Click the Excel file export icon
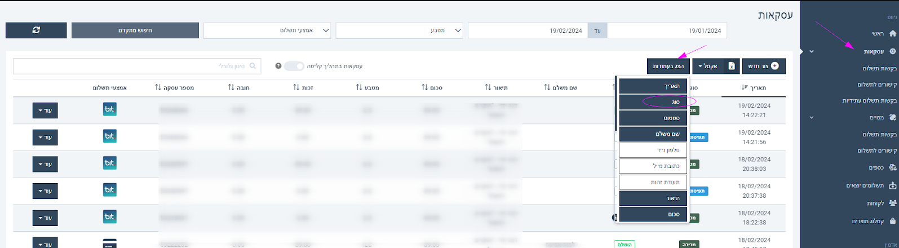Image resolution: width=899 pixels, height=248 pixels. [731, 66]
